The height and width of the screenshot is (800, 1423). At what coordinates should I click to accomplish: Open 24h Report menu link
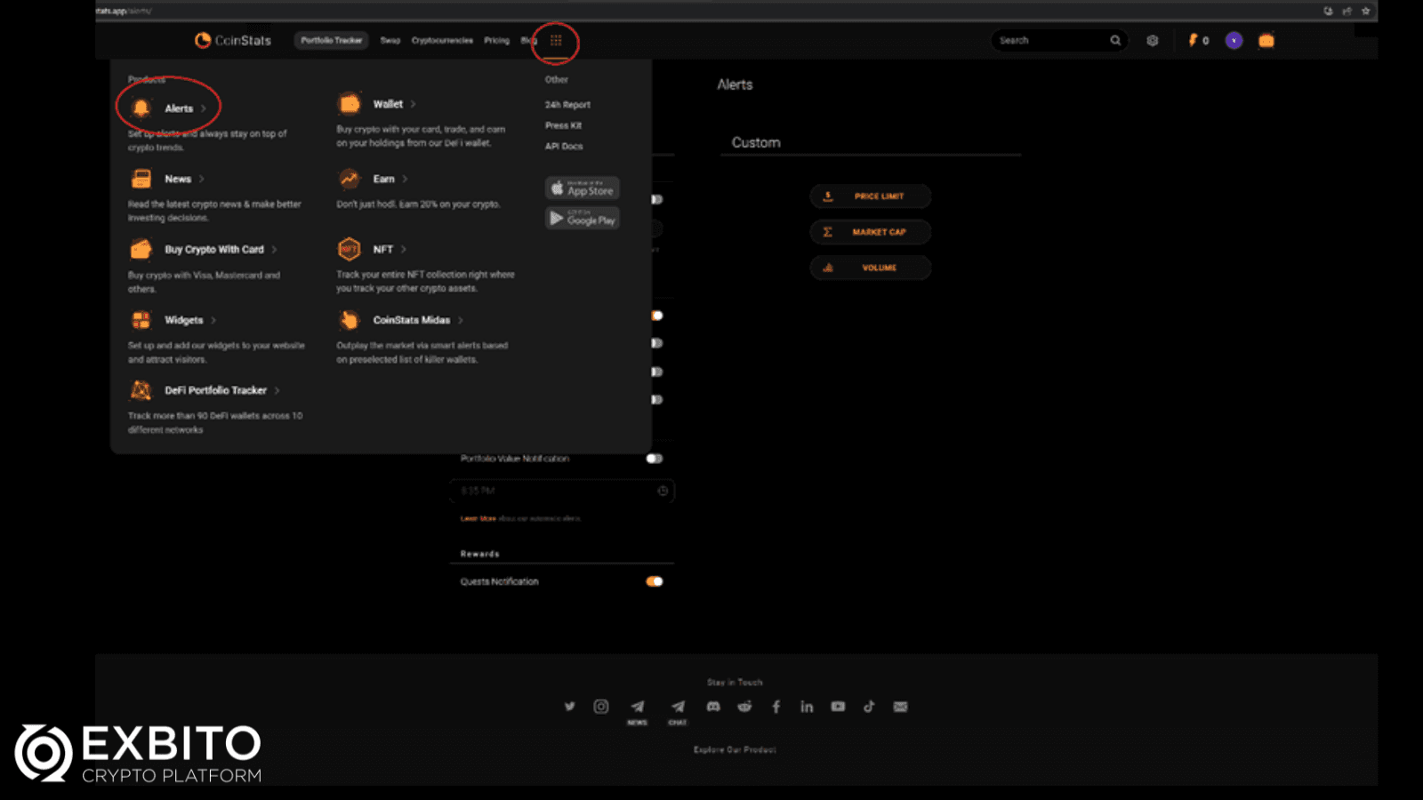[x=567, y=105]
